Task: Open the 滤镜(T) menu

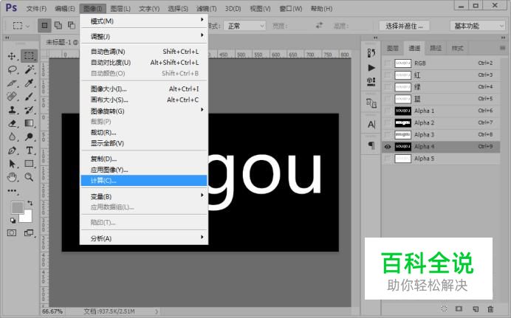Action: point(206,8)
